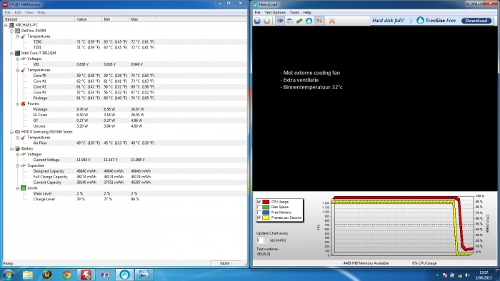
Task: Click the Powers flame icon
Action: click(24, 103)
